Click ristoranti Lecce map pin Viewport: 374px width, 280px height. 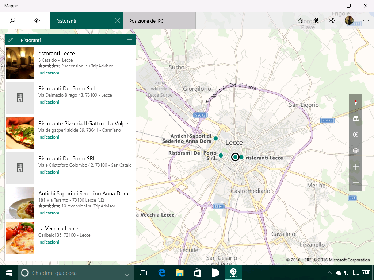(x=241, y=157)
